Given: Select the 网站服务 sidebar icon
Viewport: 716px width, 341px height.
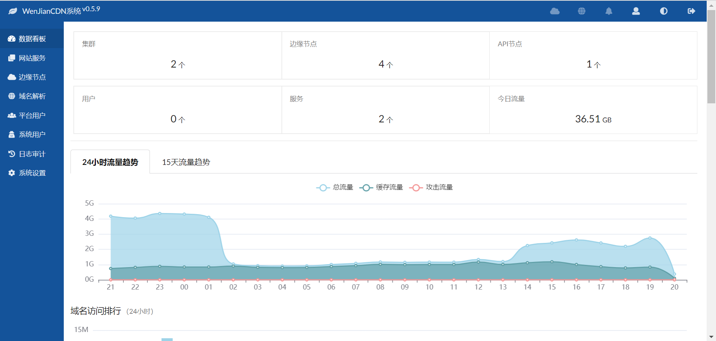Looking at the screenshot, I should (12, 58).
